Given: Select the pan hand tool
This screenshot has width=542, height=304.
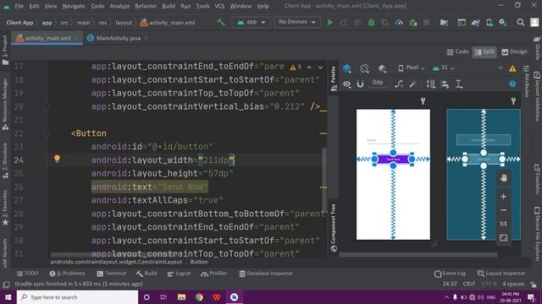Looking at the screenshot, I should click(503, 178).
